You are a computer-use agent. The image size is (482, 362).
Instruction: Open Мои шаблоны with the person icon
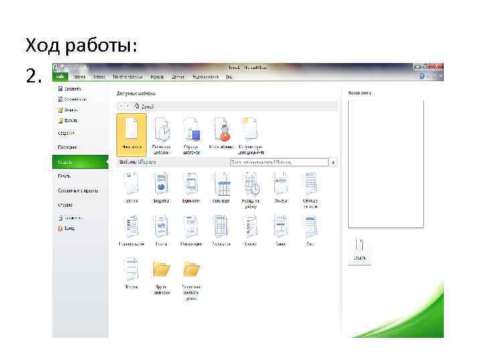(222, 133)
